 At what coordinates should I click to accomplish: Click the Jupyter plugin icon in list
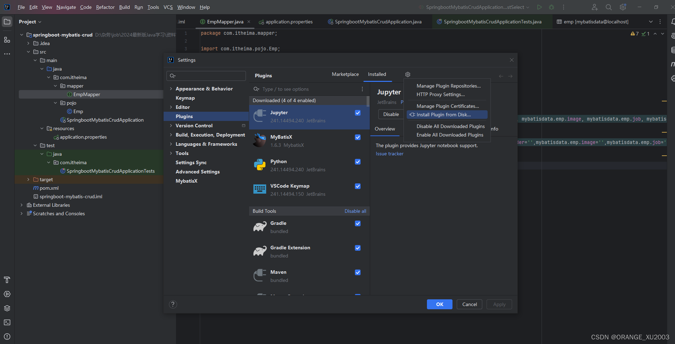(260, 116)
